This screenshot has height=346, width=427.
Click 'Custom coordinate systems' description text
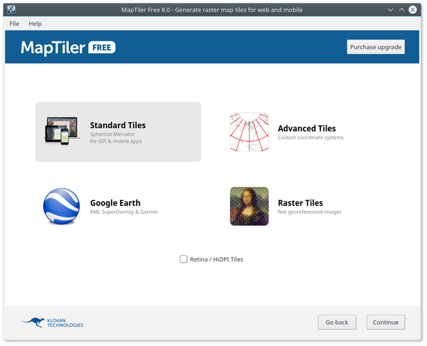311,138
